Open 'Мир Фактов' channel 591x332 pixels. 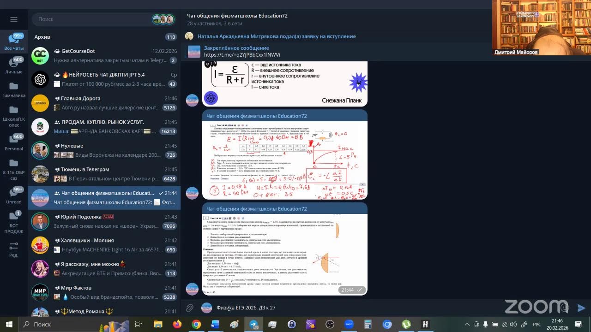pos(104,292)
